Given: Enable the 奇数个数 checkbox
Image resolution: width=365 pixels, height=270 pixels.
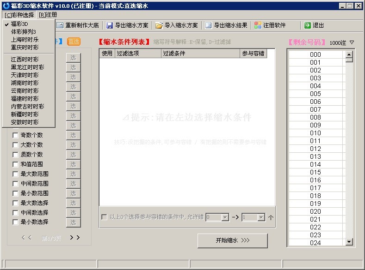Looking at the screenshot, I should (16, 135).
